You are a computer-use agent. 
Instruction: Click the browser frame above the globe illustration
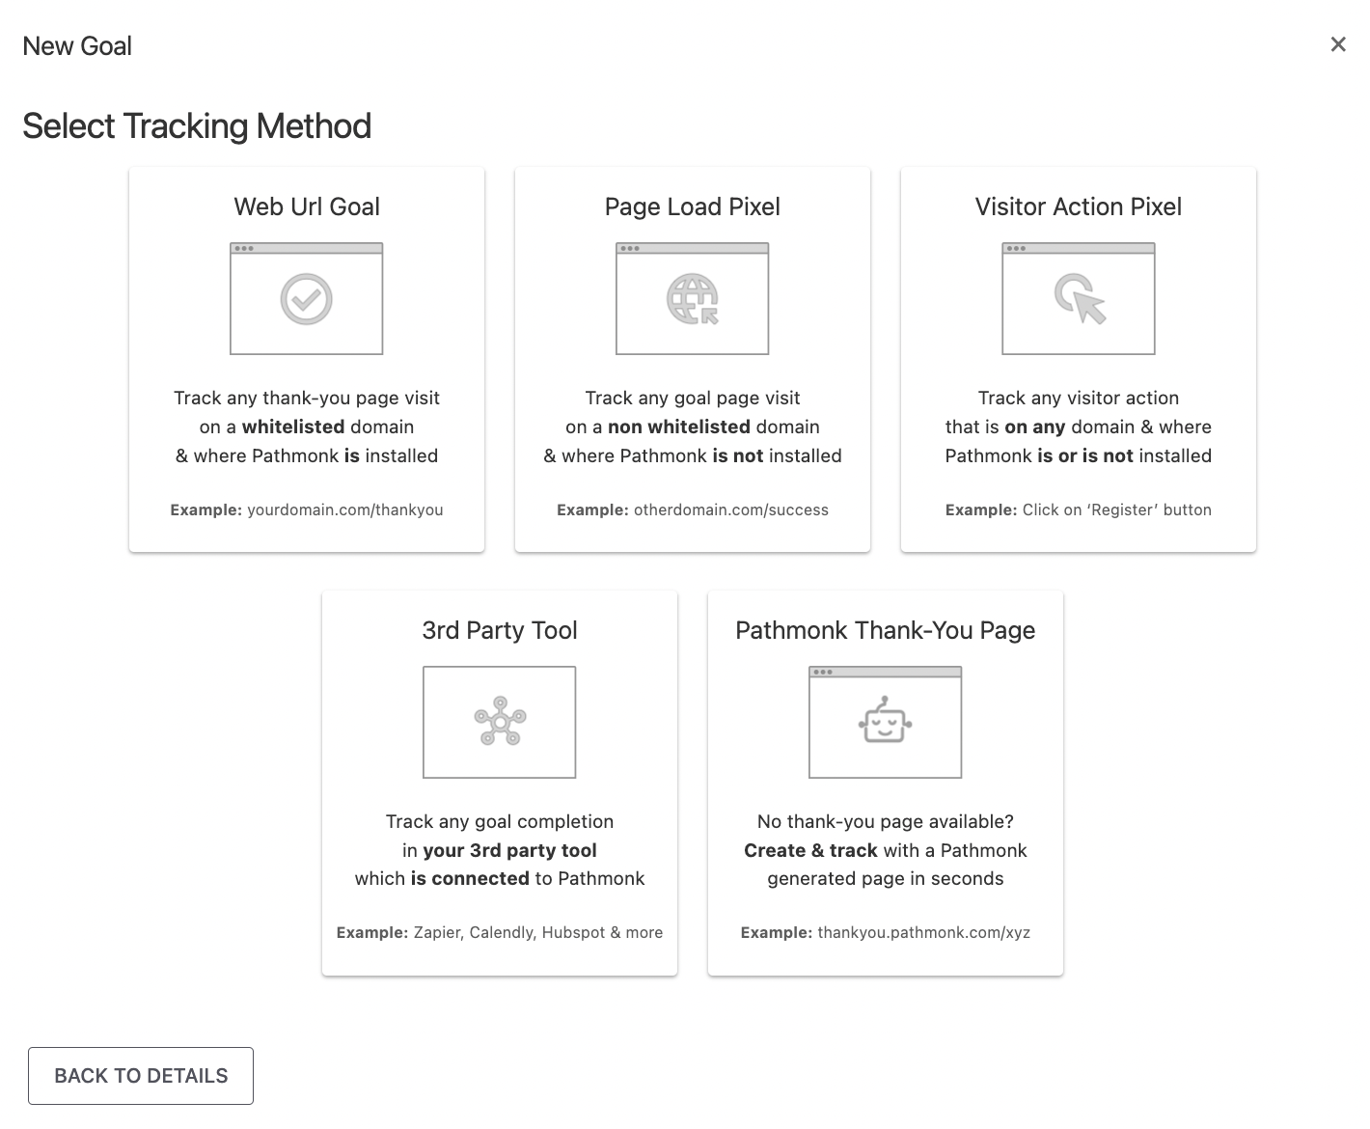click(x=692, y=249)
